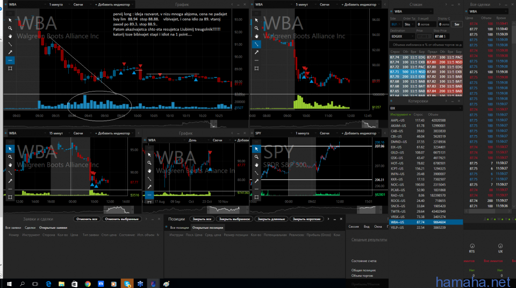Screen dimensions: 516x288
Task: Toggle the link dot of WBA 1-minute chart
Action: pos(6,5)
